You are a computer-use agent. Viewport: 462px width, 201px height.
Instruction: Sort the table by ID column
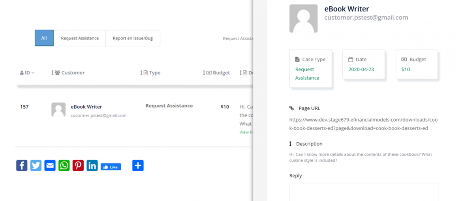coord(27,73)
